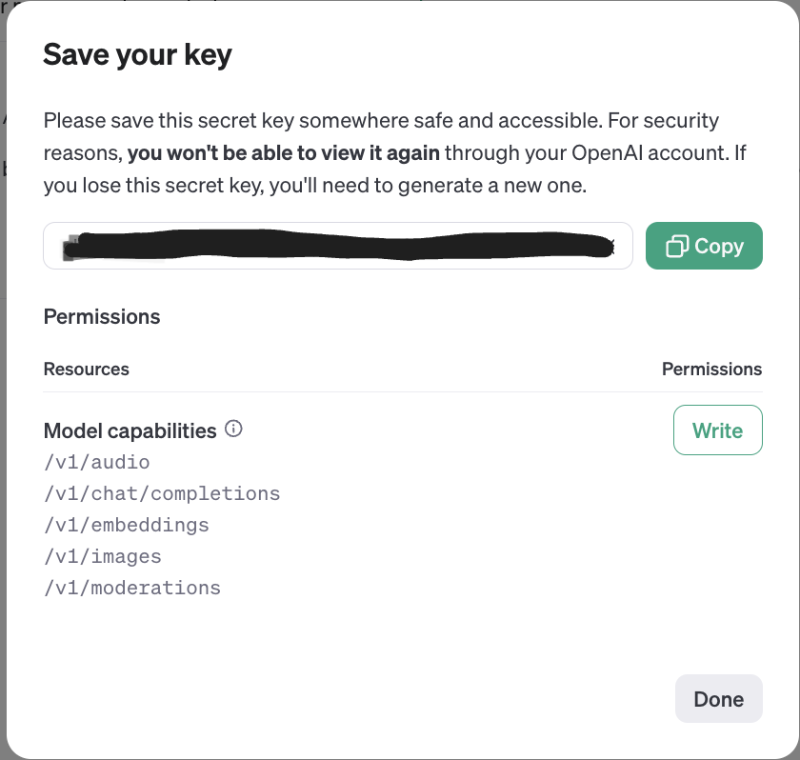The width and height of the screenshot is (800, 760).
Task: Click inside the secret key field
Action: [338, 246]
